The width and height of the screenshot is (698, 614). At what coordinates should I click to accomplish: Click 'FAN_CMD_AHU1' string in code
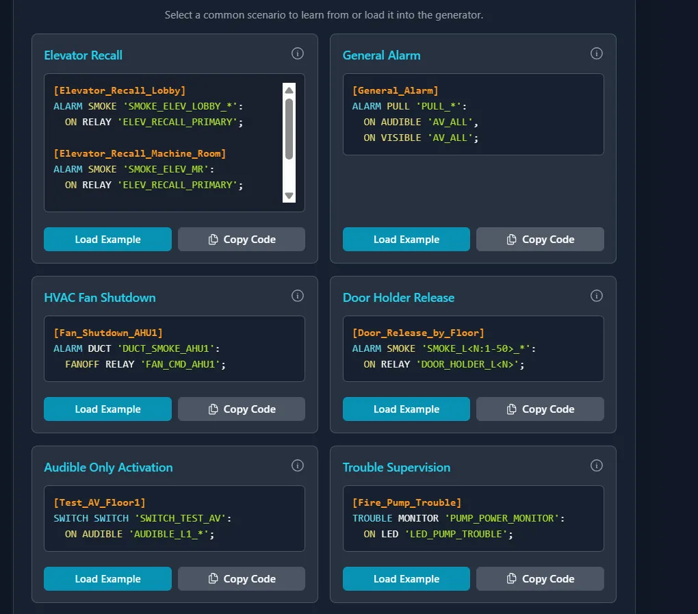tap(180, 364)
